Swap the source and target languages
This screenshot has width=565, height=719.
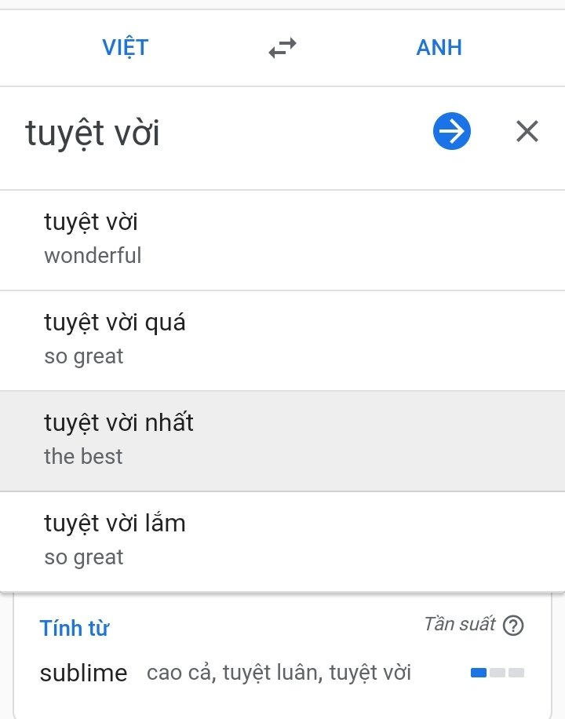pyautogui.click(x=282, y=49)
